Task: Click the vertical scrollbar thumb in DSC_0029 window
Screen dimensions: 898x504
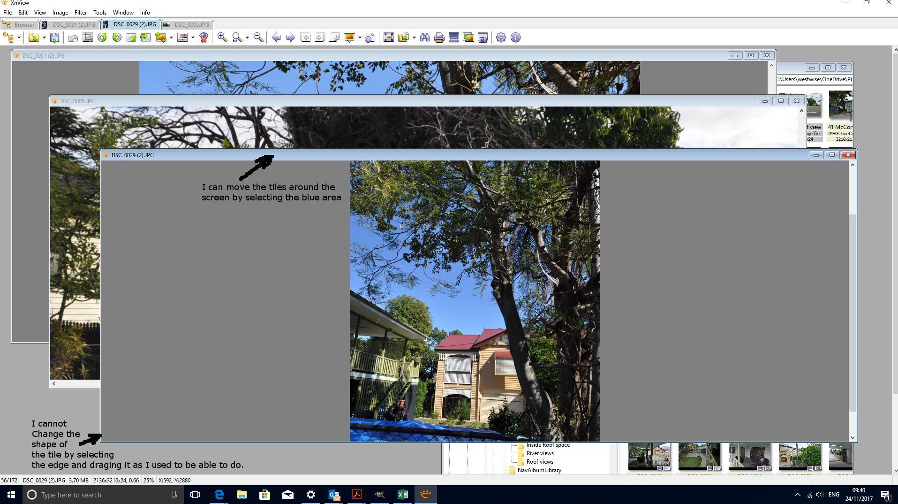Action: (x=853, y=313)
